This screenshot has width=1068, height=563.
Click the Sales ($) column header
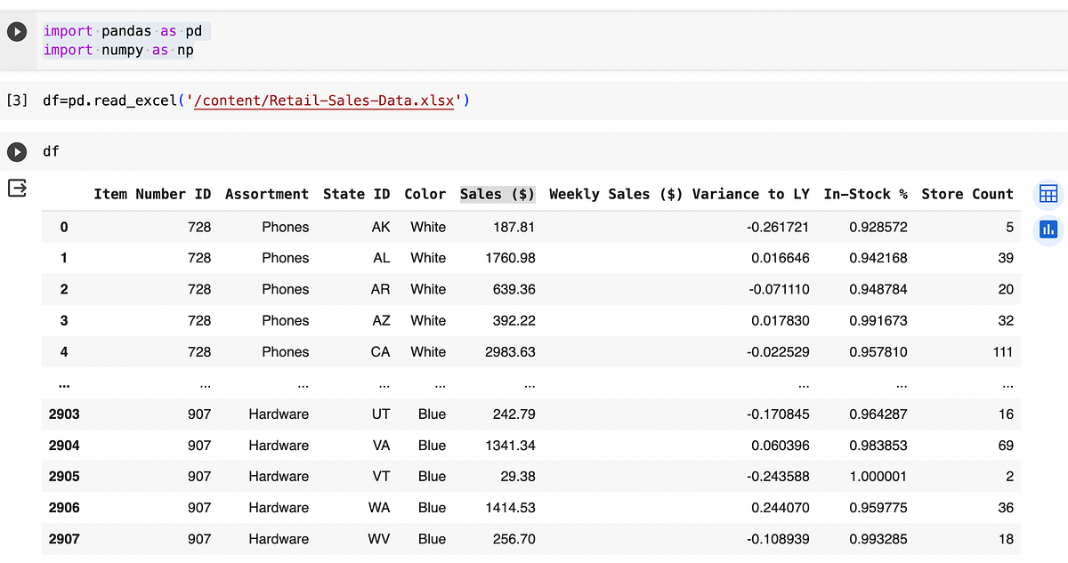tap(497, 194)
